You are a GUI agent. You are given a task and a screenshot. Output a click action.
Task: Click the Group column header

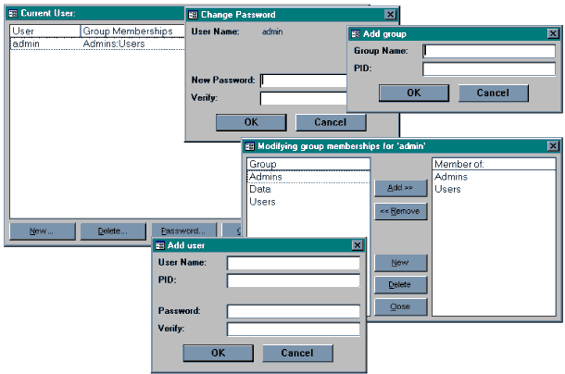(x=308, y=164)
